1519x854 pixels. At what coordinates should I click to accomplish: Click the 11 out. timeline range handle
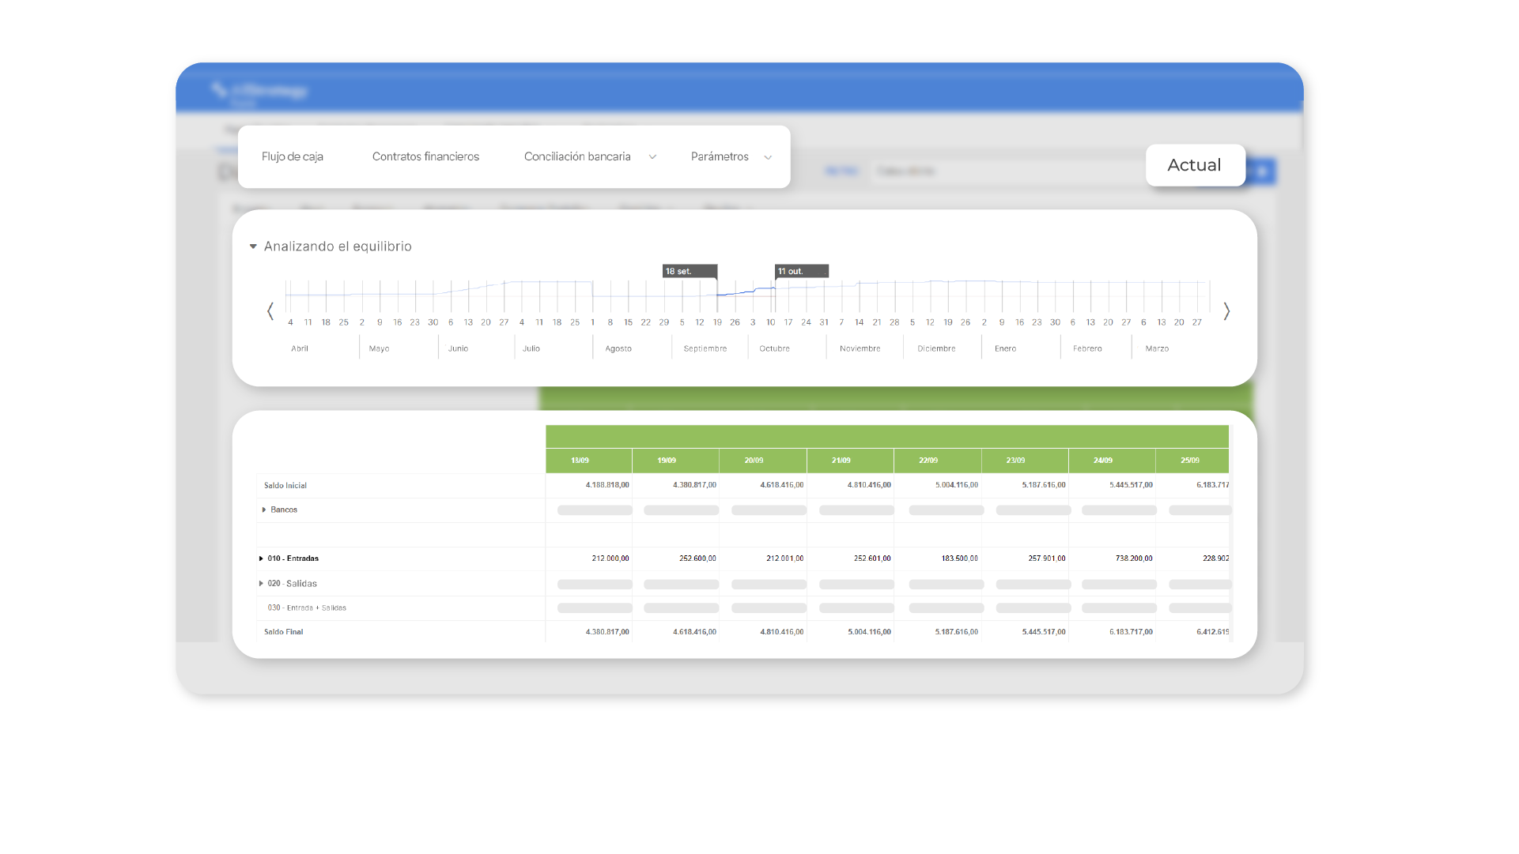click(801, 272)
